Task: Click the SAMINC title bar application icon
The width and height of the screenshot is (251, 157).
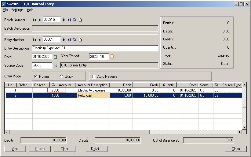Action: [4, 4]
